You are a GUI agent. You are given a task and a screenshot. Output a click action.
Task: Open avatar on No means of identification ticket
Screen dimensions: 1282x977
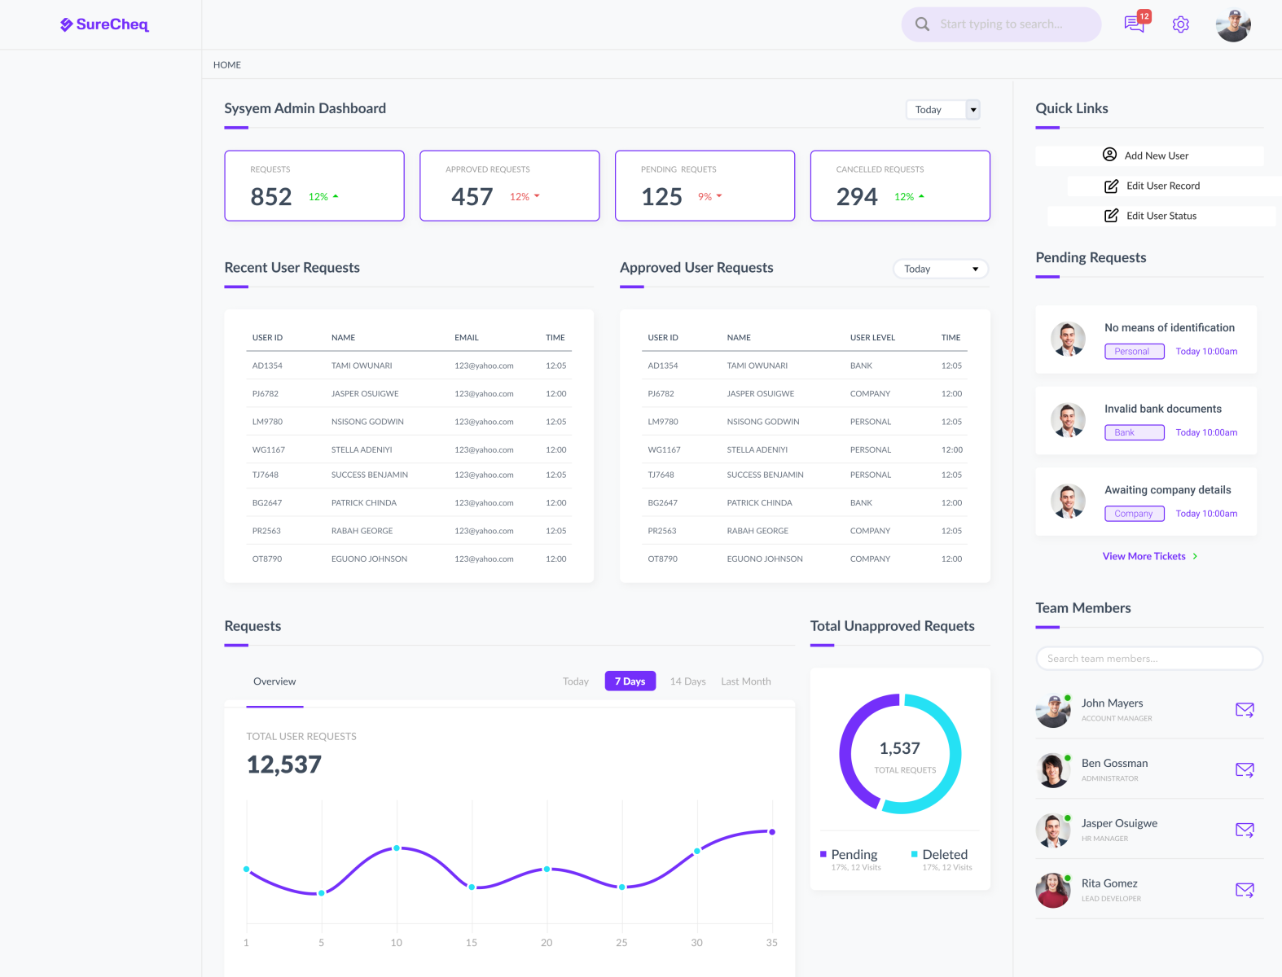(x=1068, y=340)
